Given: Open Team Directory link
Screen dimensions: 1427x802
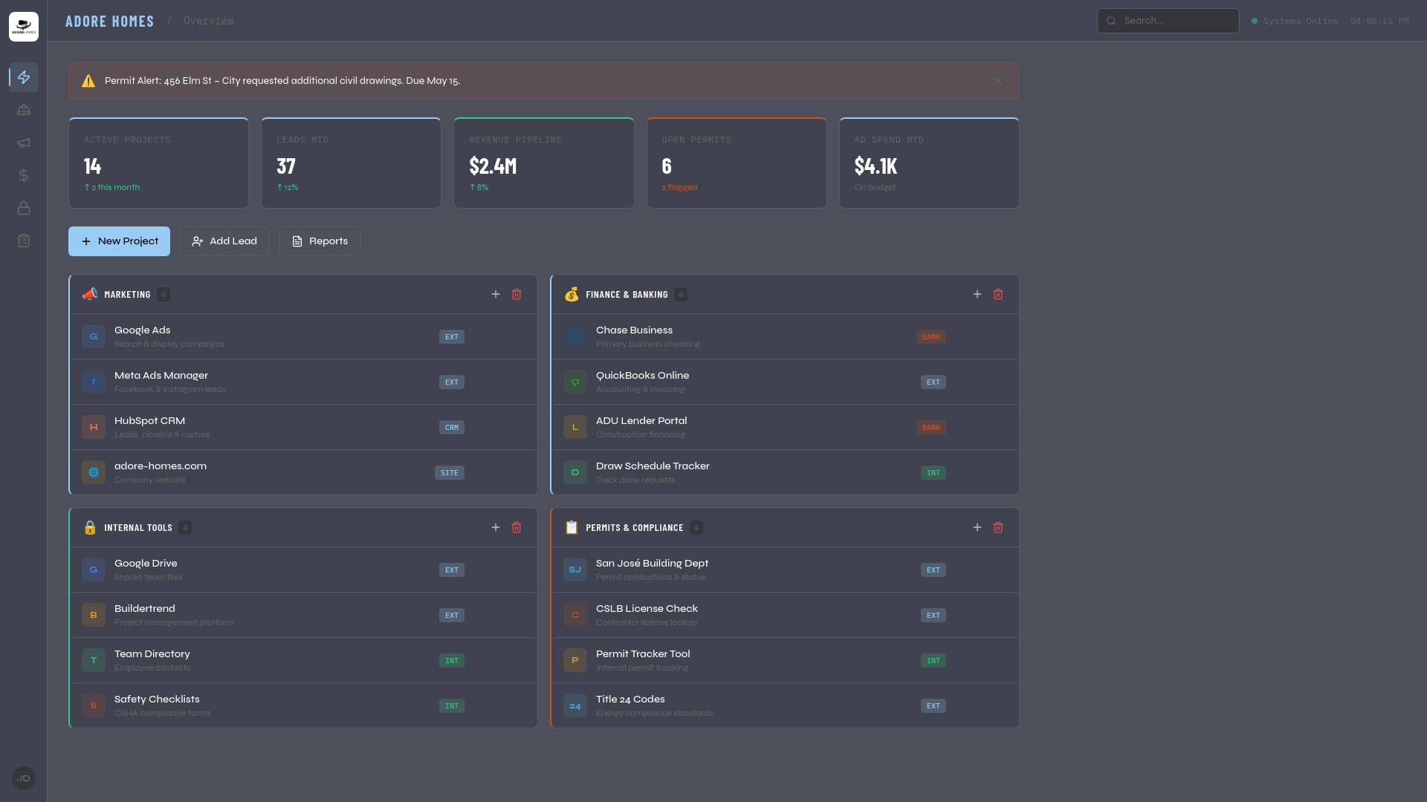Looking at the screenshot, I should [303, 660].
